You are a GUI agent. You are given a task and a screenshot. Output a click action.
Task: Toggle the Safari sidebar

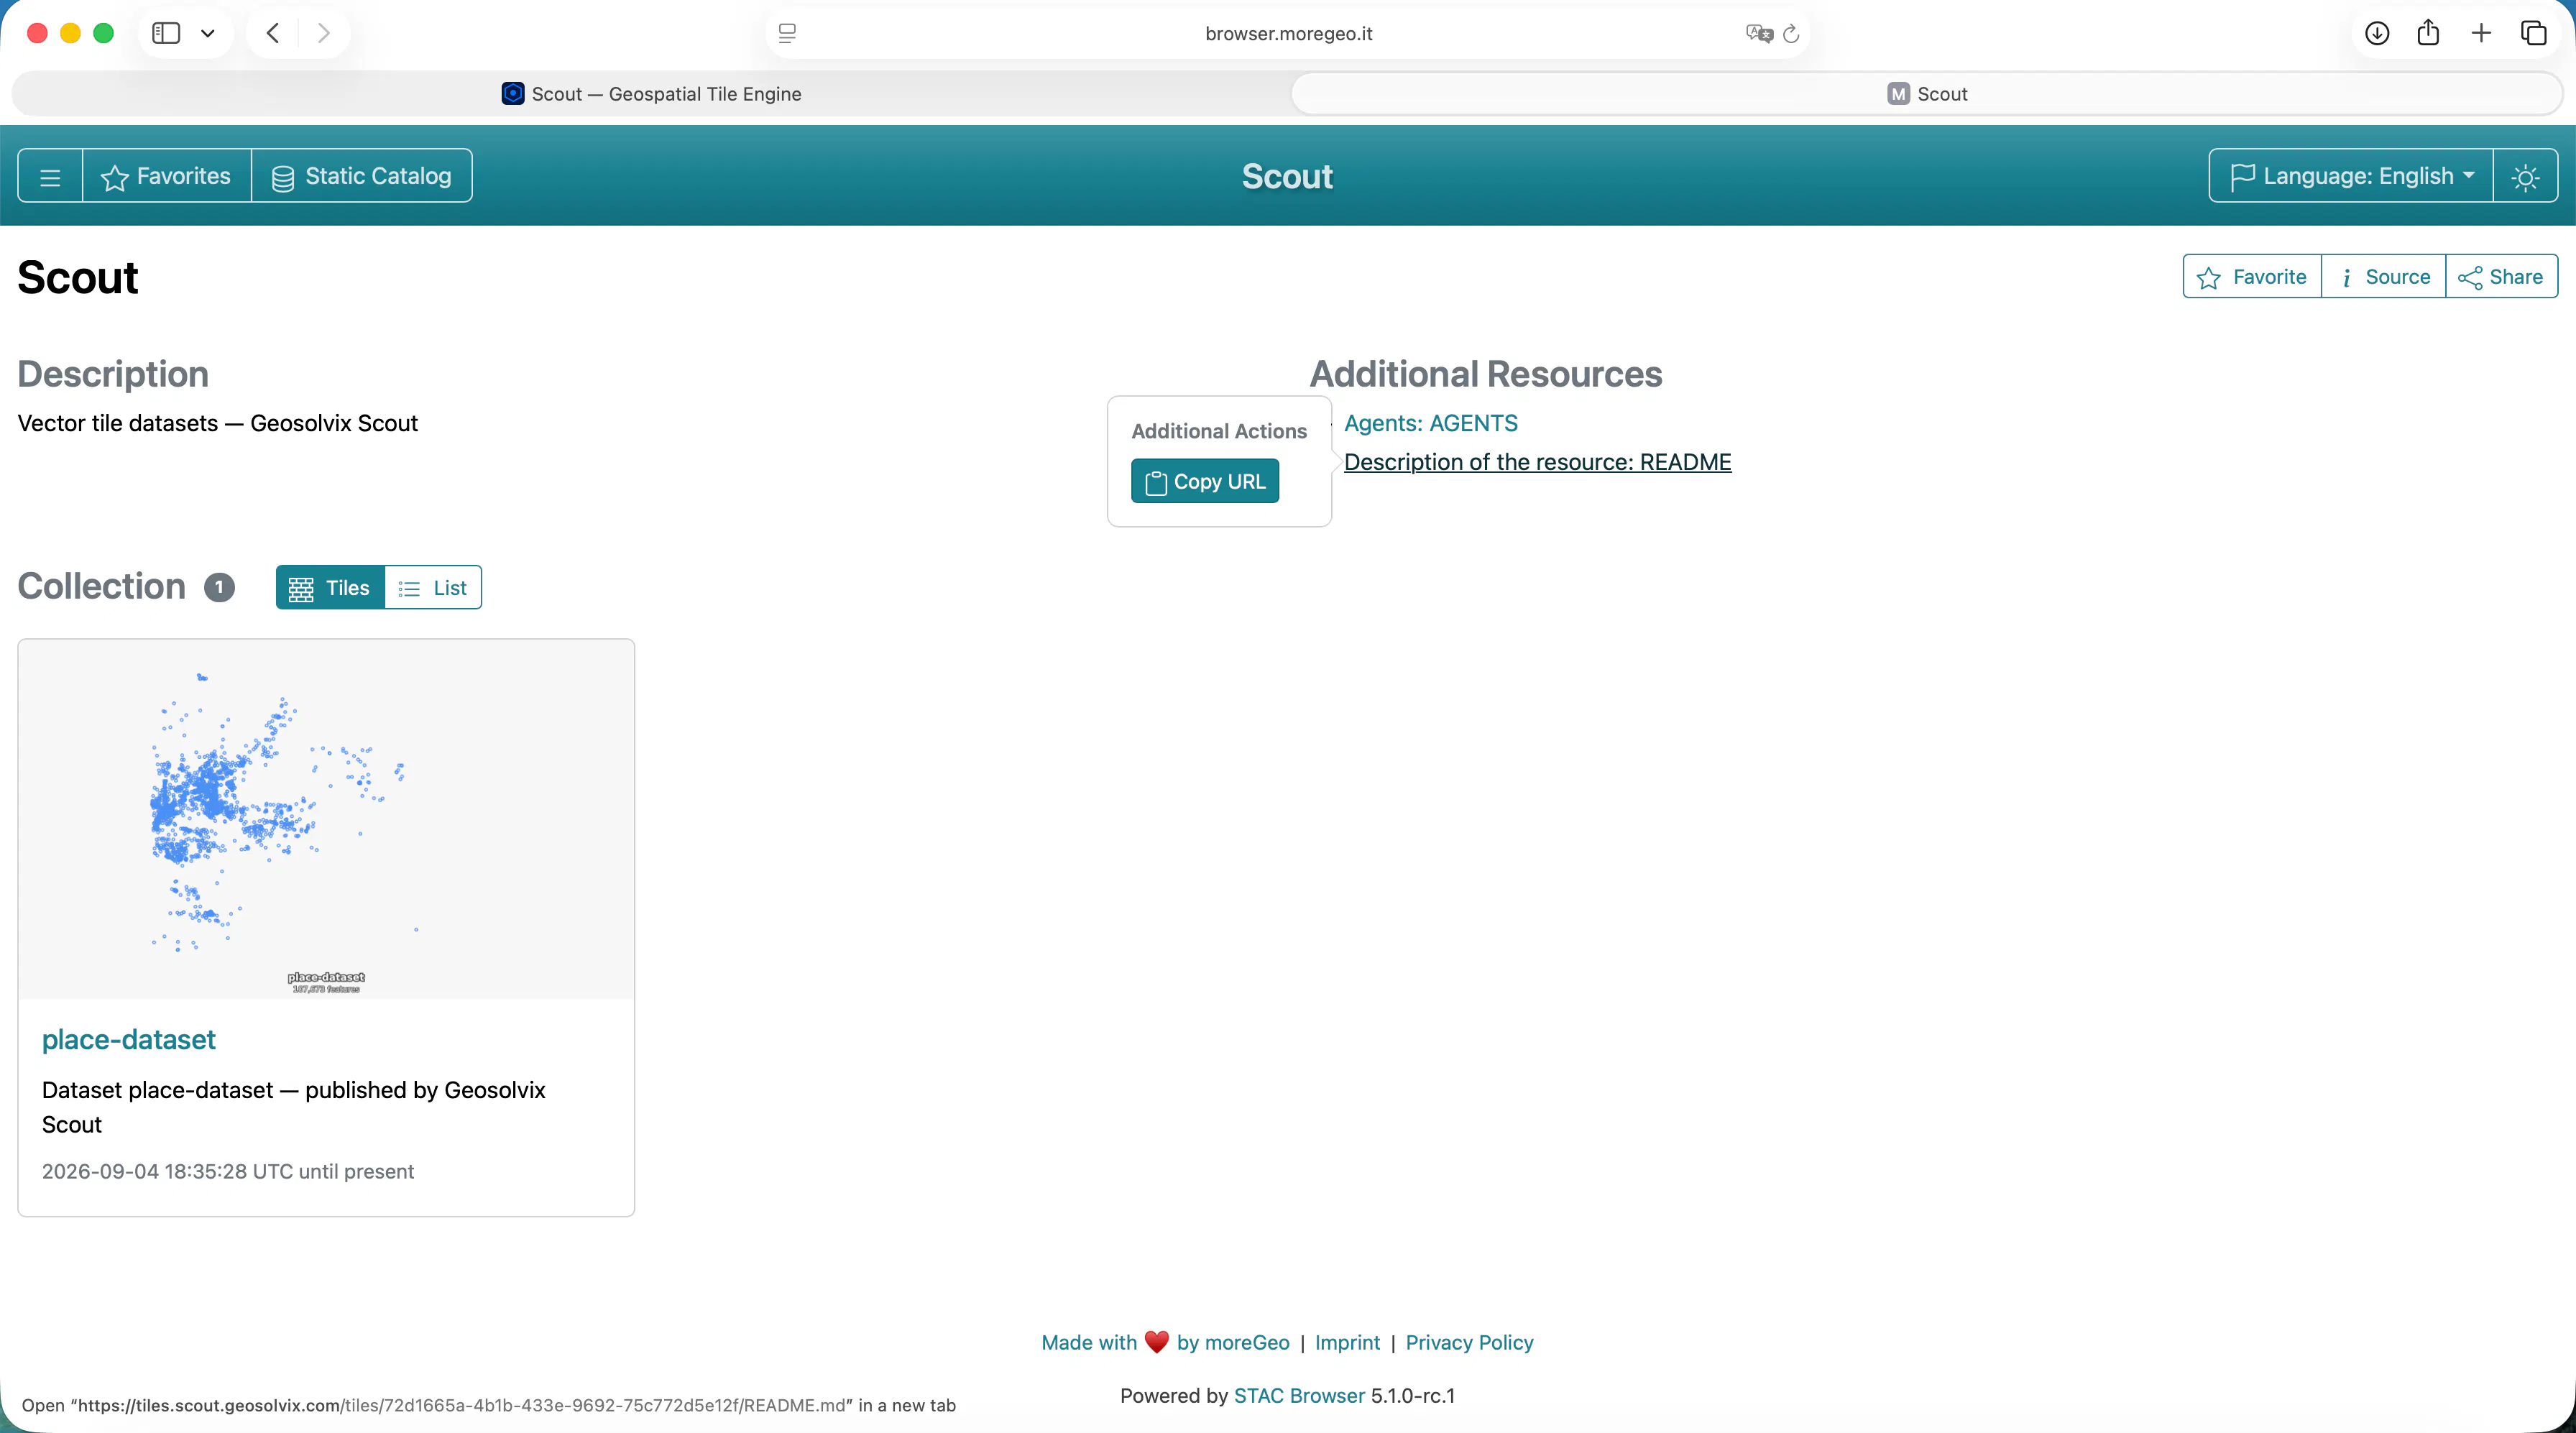(166, 33)
